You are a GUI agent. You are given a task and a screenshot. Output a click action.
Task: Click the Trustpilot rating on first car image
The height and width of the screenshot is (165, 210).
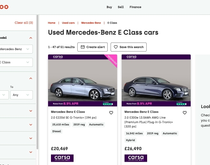pyautogui.click(x=108, y=104)
